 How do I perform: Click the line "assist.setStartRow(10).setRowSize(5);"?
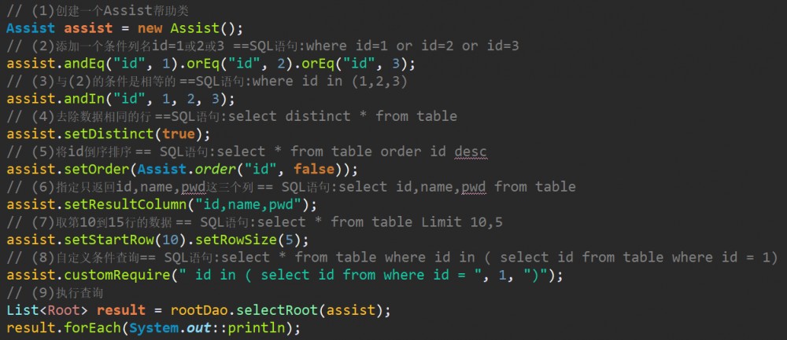[157, 239]
